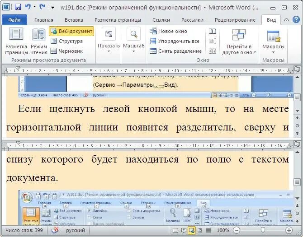Click scroll-down arrow of the lower pane
303x237 pixels.
297,198
